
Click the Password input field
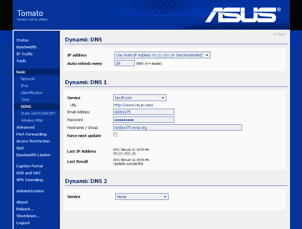coord(144,120)
